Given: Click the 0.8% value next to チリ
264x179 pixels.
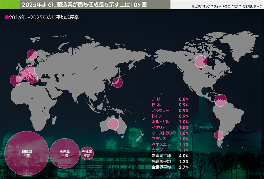Looking at the screenshot, I should [184, 99].
